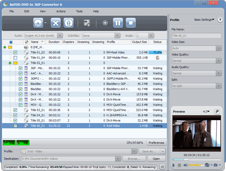The width and height of the screenshot is (226, 171).
Task: Click the profile icon of the AAC - A... row
Action: (26, 73)
